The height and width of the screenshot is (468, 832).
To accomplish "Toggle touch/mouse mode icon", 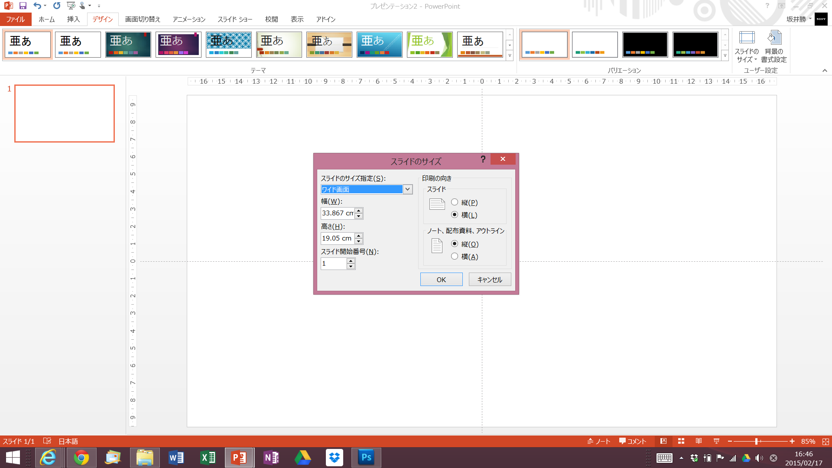I will point(82,6).
